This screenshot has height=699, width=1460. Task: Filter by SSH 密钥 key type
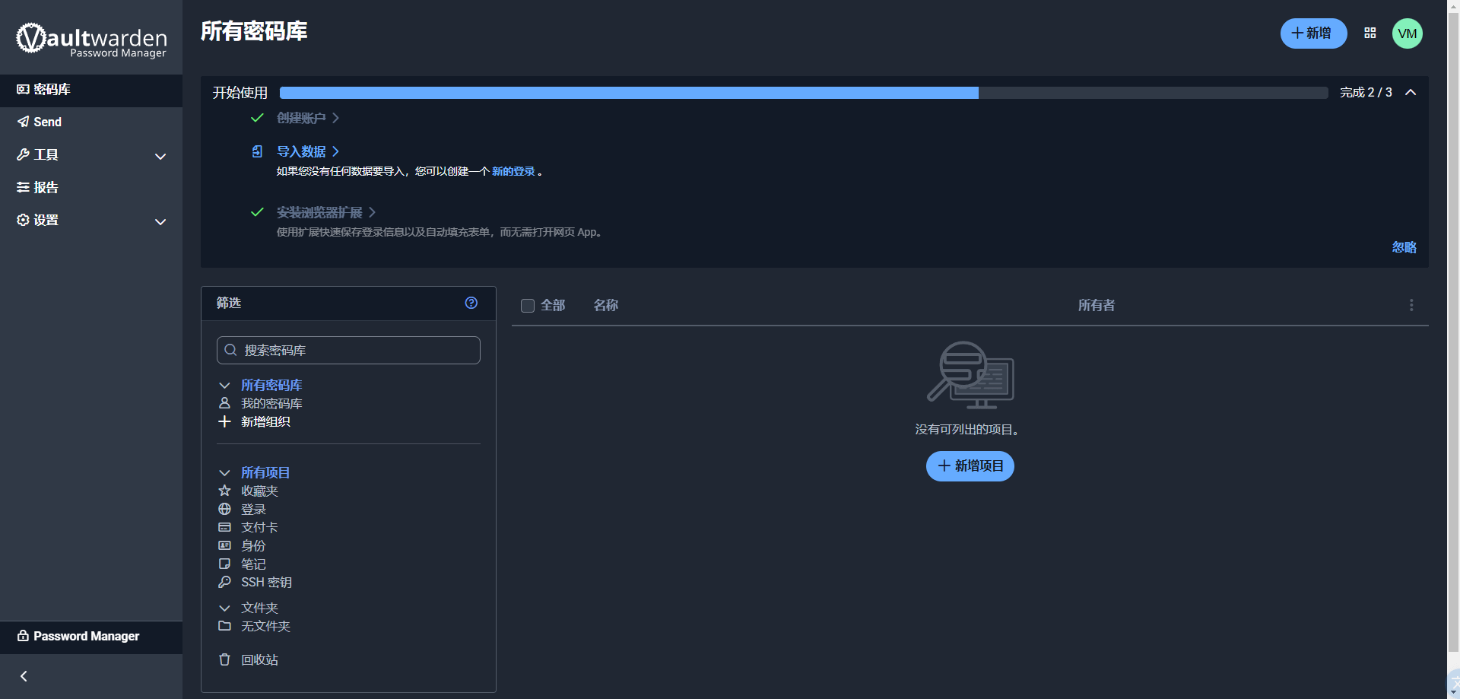(266, 582)
